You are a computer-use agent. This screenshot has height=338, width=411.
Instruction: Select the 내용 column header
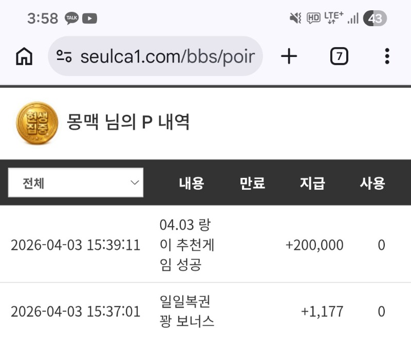(192, 183)
